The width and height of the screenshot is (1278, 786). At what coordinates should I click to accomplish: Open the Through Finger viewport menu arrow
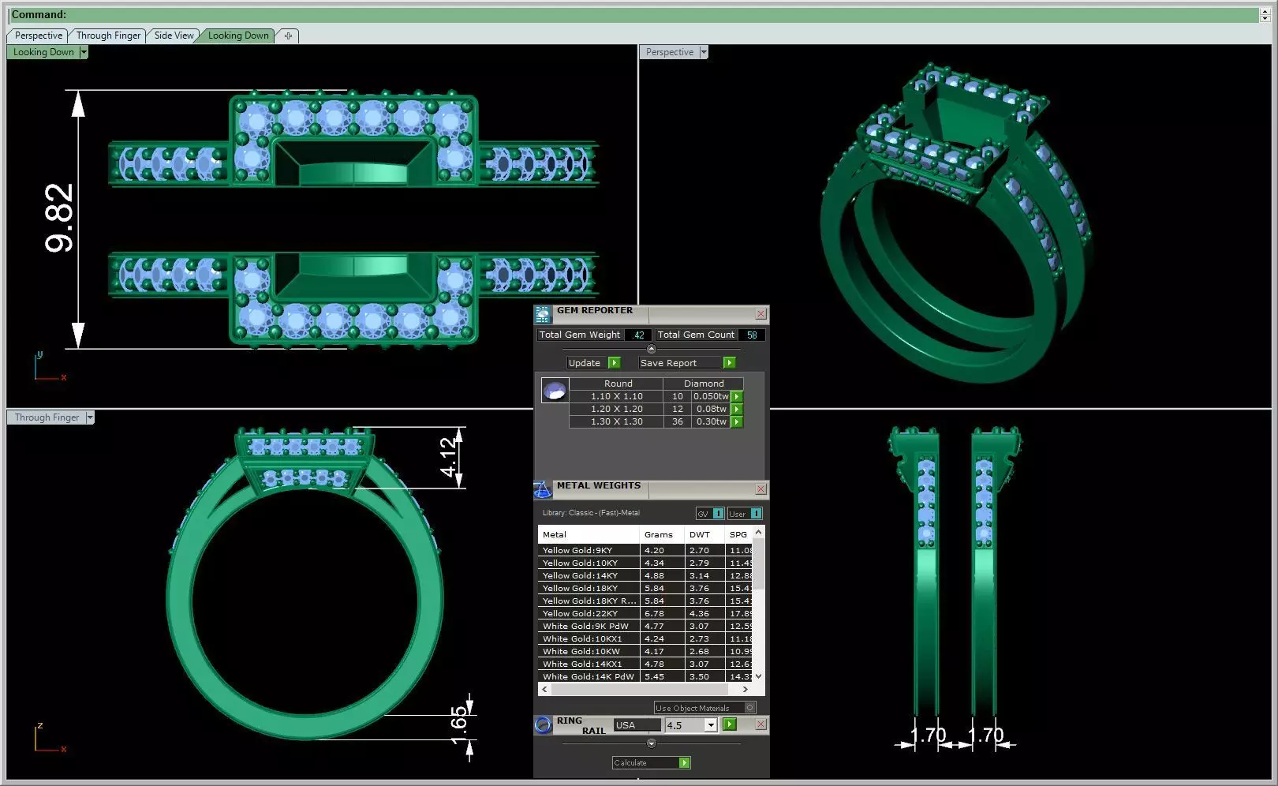pyautogui.click(x=90, y=417)
